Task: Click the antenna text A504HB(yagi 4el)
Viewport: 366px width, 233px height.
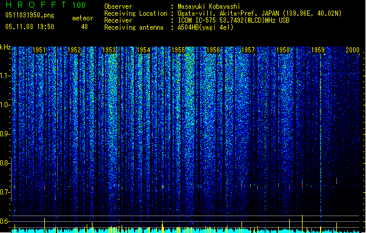Action: click(x=205, y=27)
